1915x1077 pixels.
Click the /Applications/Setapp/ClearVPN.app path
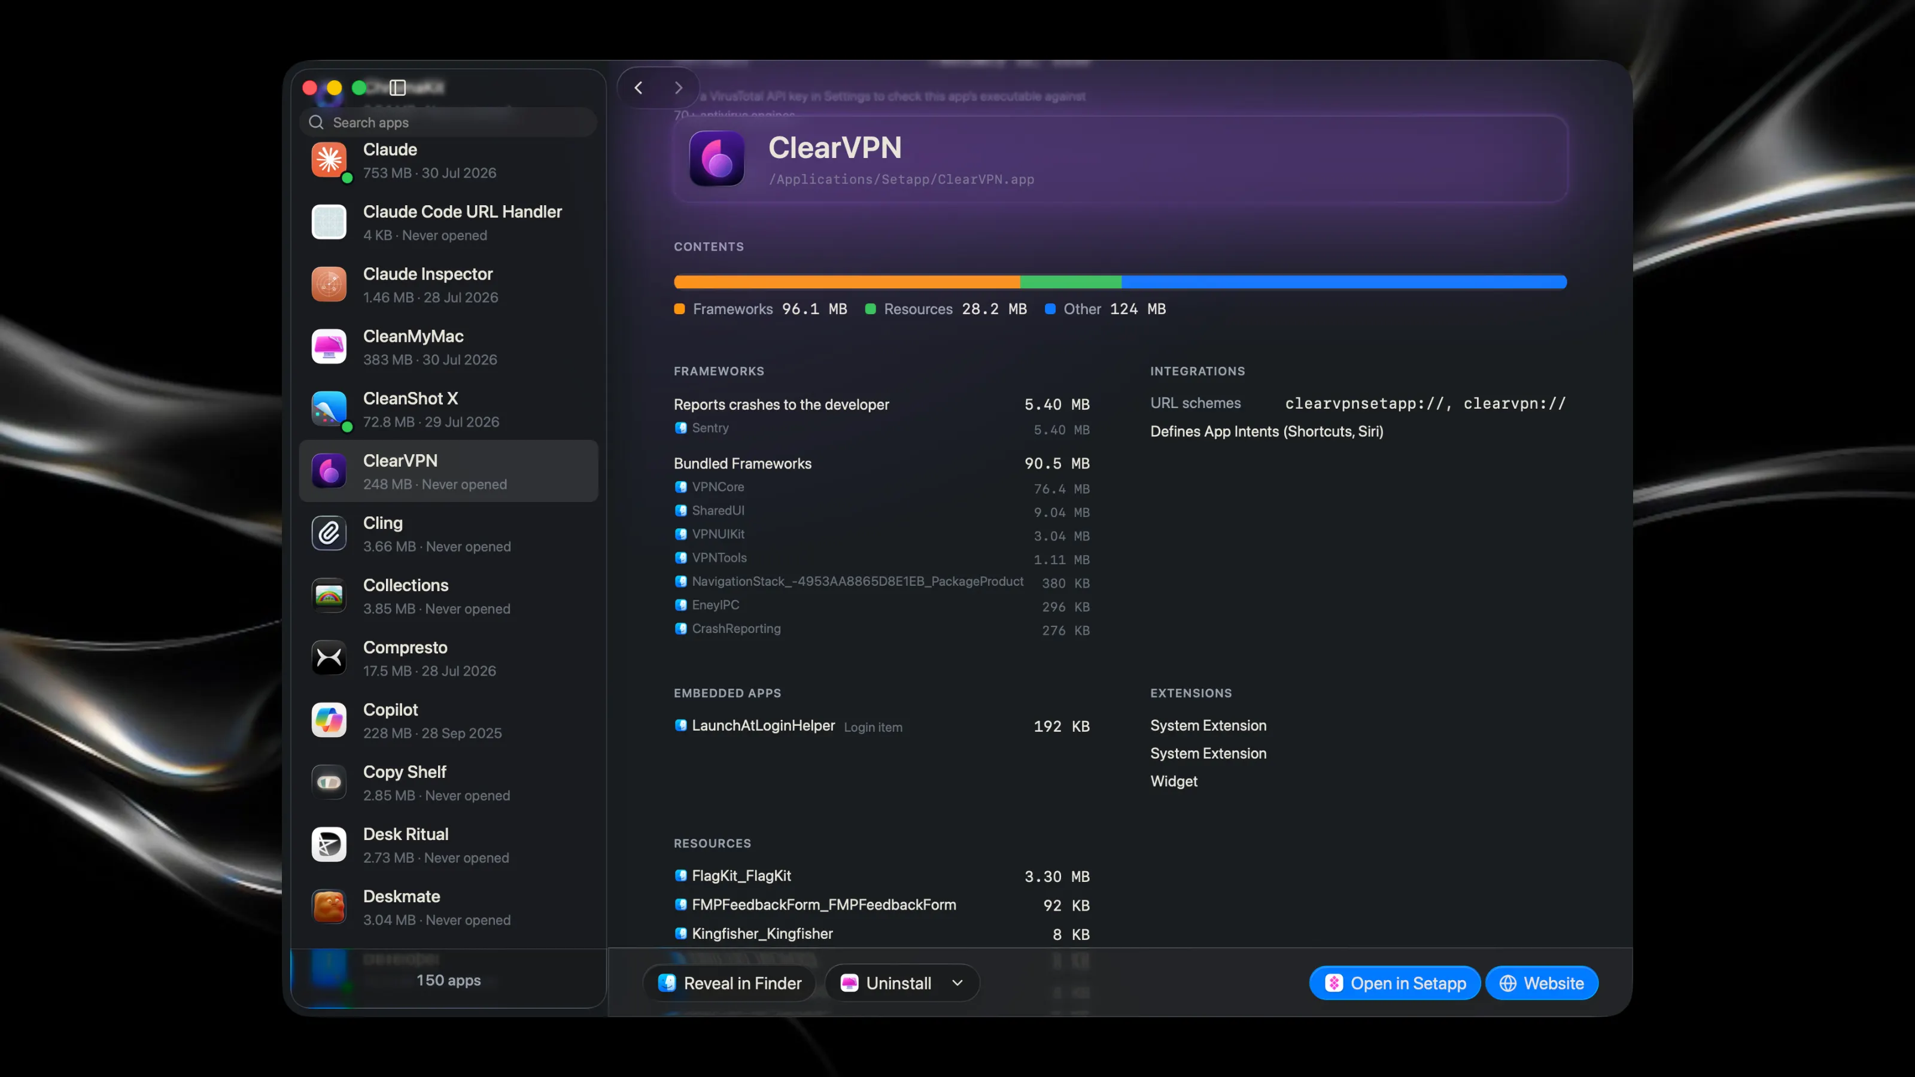coord(901,180)
